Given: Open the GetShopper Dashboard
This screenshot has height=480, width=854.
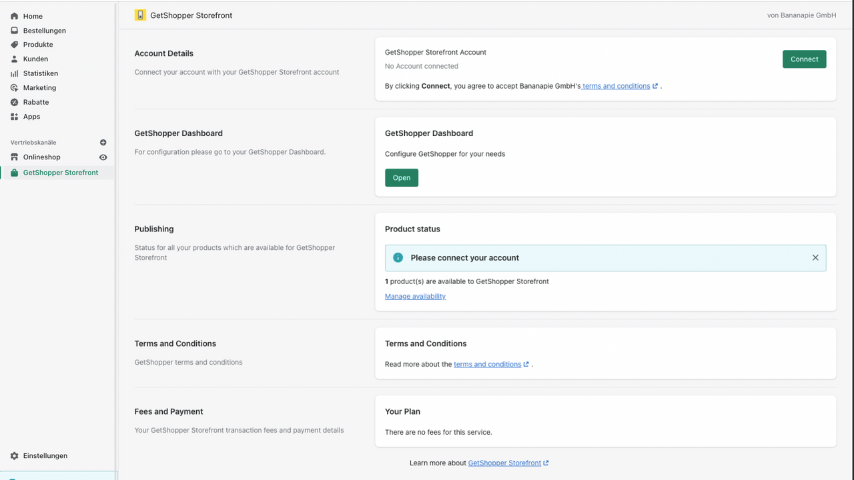Looking at the screenshot, I should coord(401,177).
